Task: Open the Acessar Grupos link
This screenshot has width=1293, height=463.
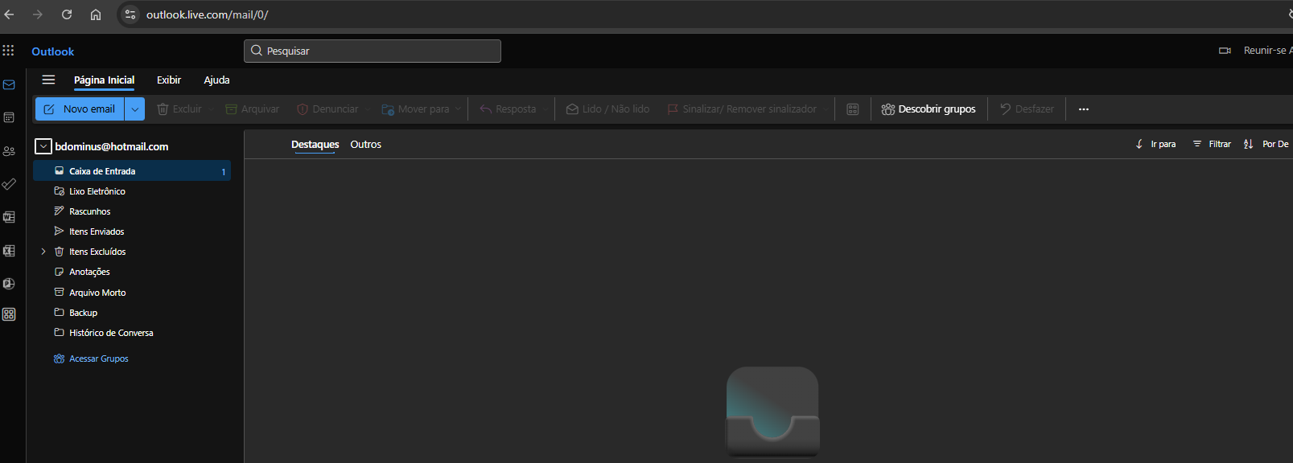Action: (98, 359)
